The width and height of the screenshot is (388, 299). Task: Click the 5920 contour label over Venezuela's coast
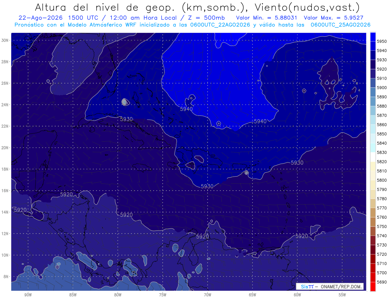[x=202, y=237]
